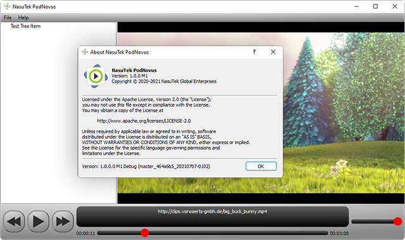Close the main NasuTek PodNovus window
Image resolution: width=405 pixels, height=240 pixels.
395,6
